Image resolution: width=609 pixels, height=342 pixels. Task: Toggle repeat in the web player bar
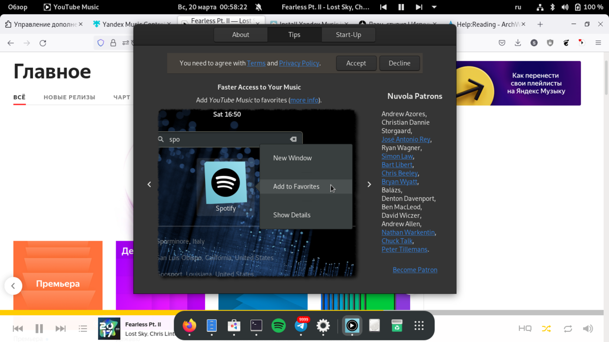coord(568,329)
